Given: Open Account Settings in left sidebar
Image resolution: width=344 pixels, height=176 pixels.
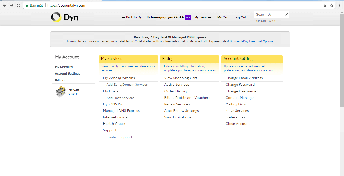Looking at the screenshot, I should pyautogui.click(x=68, y=74).
